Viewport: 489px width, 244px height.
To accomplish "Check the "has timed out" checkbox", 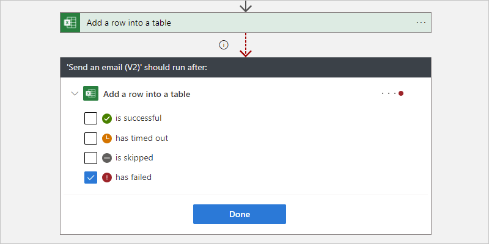I will (x=90, y=138).
